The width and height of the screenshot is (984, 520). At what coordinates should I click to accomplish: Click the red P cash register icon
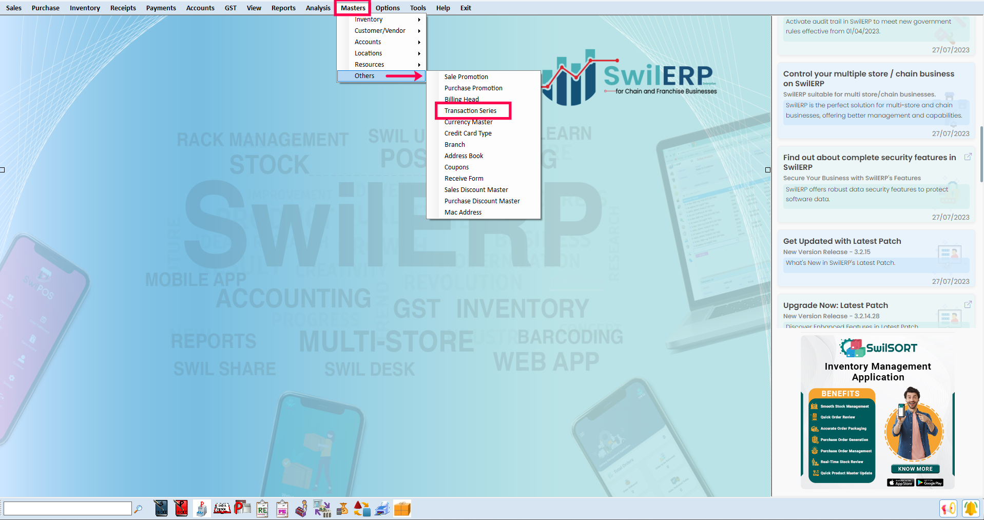[242, 508]
